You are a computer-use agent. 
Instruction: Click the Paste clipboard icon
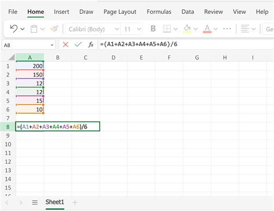[x=34, y=29]
